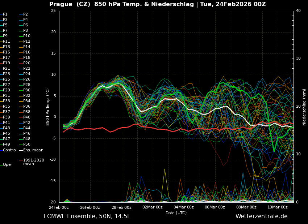Click the Niederschlag (mm) right axis label
The height and width of the screenshot is (224, 308).
(x=304, y=107)
